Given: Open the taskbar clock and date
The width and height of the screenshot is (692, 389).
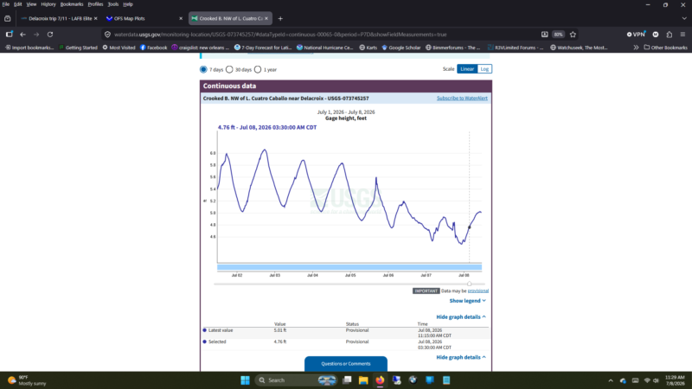Looking at the screenshot, I should (675, 380).
